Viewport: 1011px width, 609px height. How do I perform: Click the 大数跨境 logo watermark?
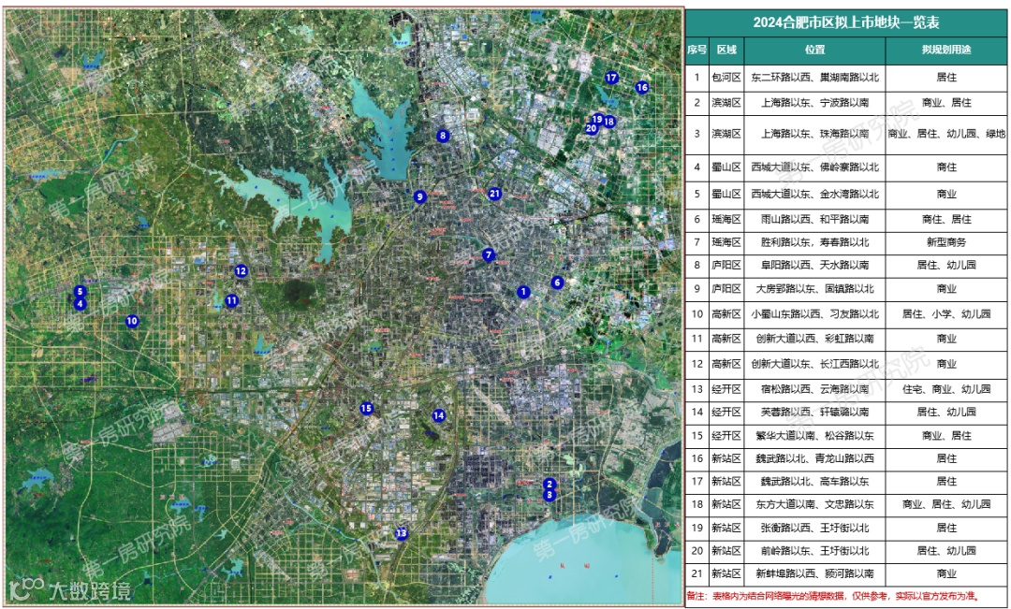click(69, 589)
